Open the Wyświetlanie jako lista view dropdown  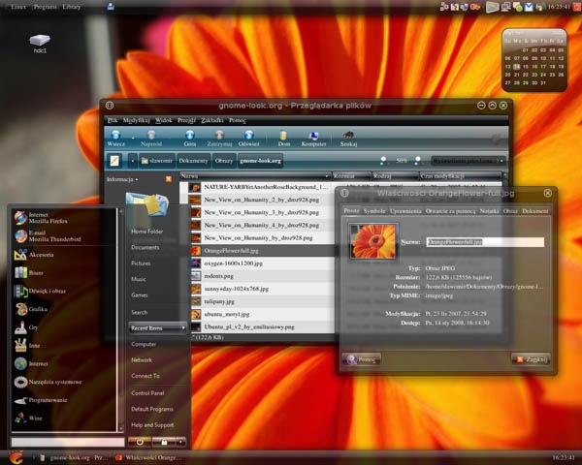coord(469,161)
